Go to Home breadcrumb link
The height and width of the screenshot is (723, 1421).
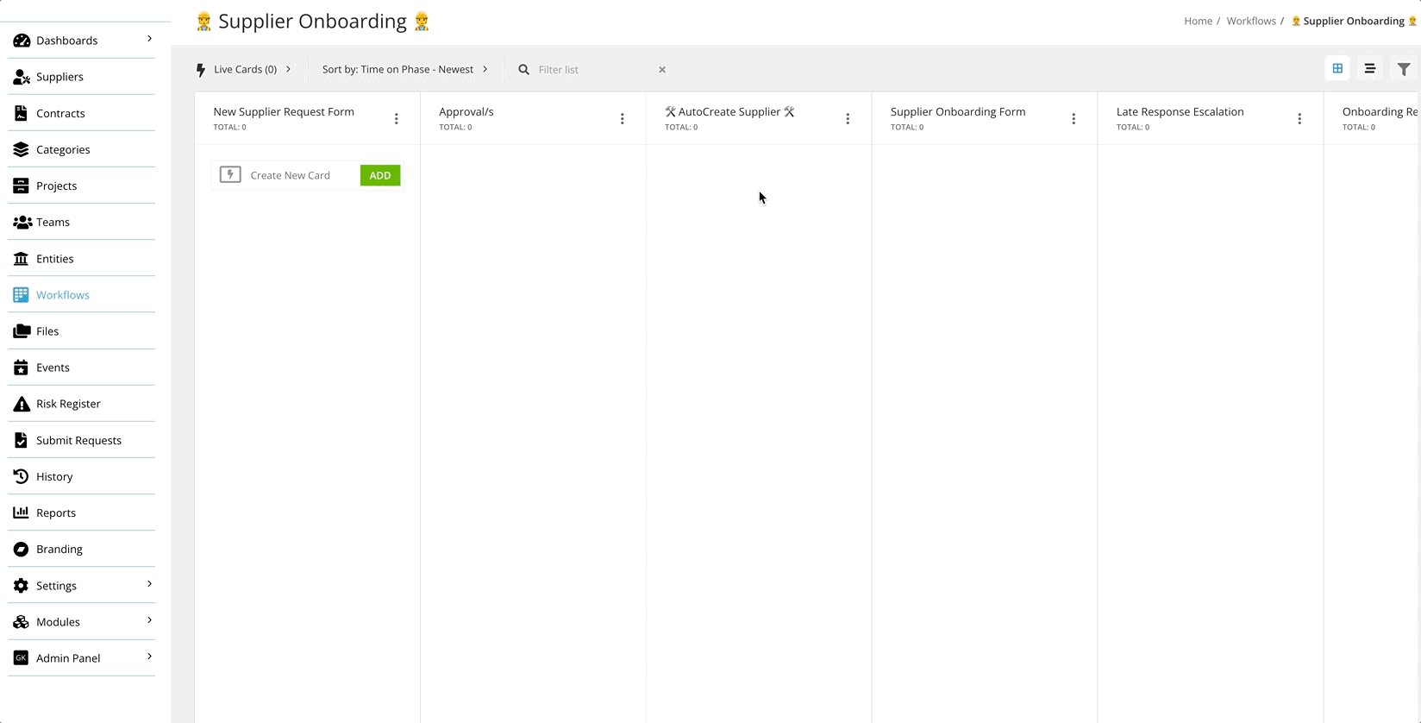point(1198,21)
